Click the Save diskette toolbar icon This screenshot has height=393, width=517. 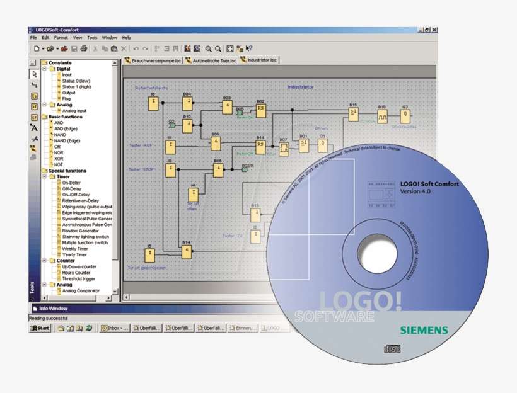(x=74, y=48)
